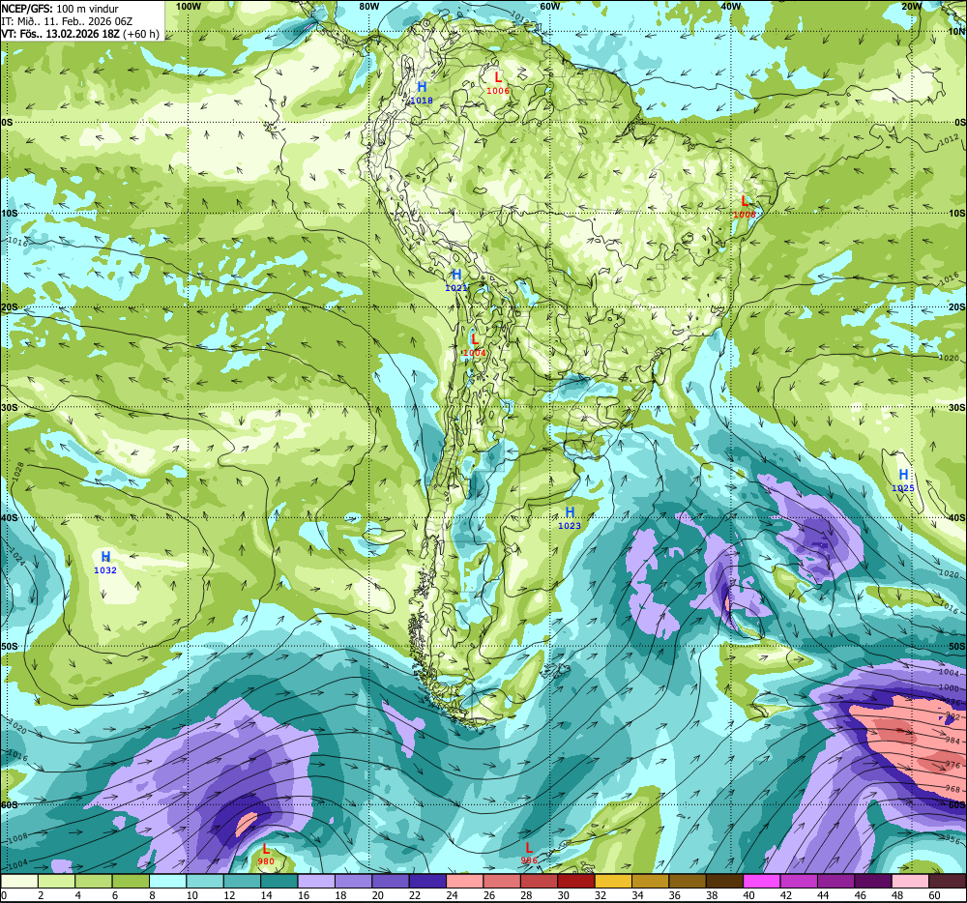Image resolution: width=967 pixels, height=903 pixels.
Task: Click the dark blue legend swatch between 22 and 24
Action: coord(427,881)
